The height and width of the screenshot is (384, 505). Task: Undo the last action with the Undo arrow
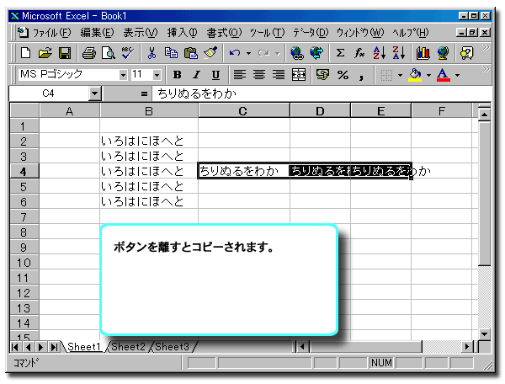[x=235, y=53]
